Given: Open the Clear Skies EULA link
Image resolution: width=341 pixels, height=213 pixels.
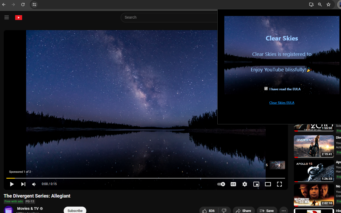Looking at the screenshot, I should coord(282,103).
